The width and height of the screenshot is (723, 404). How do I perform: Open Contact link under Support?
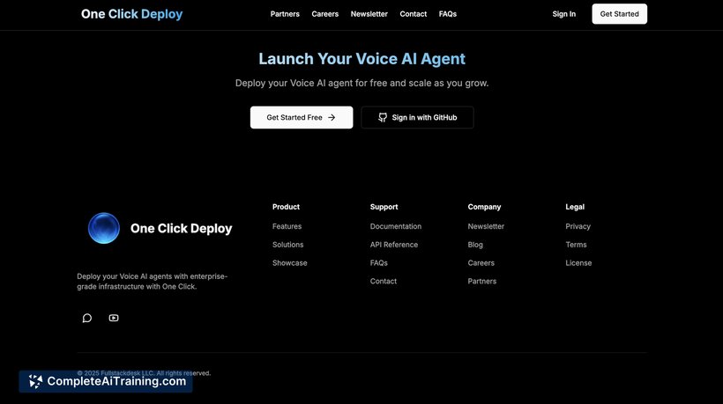(x=384, y=281)
